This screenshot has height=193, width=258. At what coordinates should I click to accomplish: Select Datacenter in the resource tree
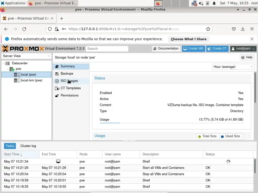coord(20,63)
